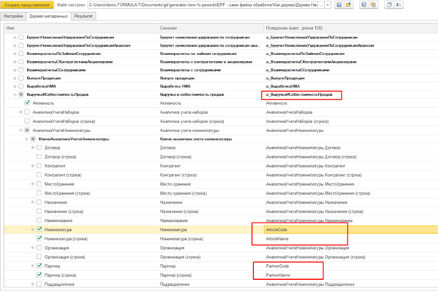Click the ArticleCode alias cell
Image resolution: width=438 pixels, height=292 pixels.
point(351,229)
